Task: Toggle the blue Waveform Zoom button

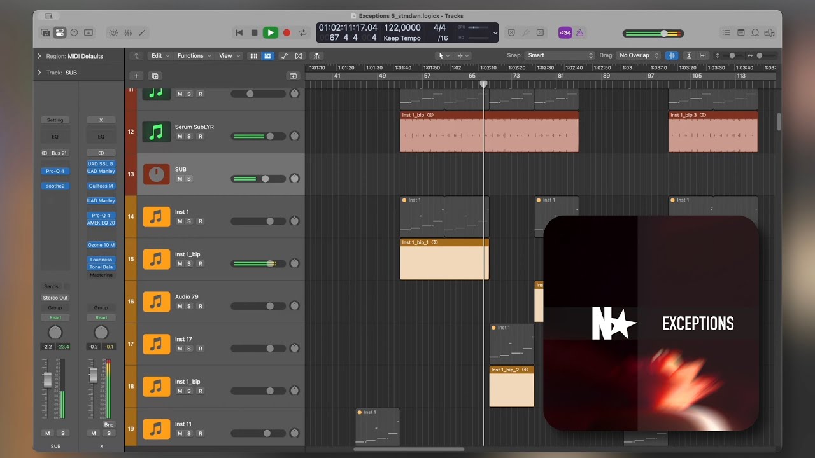Action: point(672,55)
